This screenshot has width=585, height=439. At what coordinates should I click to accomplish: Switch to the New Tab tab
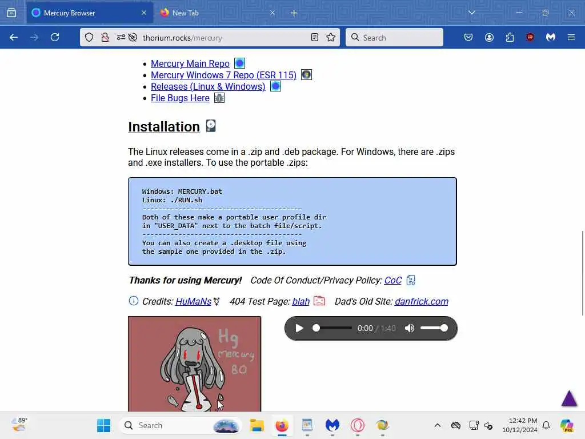point(218,13)
